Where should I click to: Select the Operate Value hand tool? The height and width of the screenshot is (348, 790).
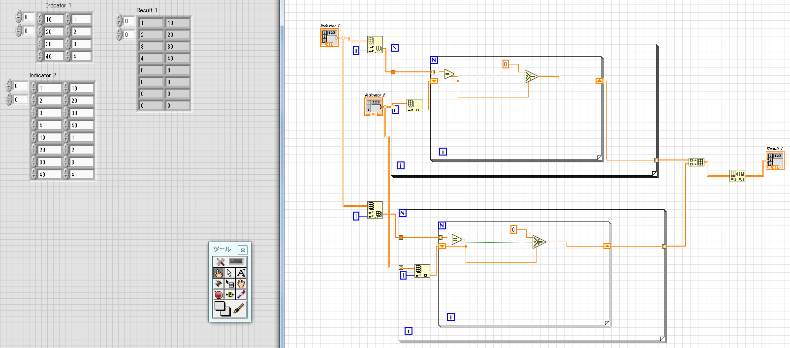(x=218, y=273)
